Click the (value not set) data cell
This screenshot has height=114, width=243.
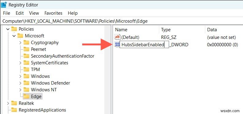tap(222, 37)
